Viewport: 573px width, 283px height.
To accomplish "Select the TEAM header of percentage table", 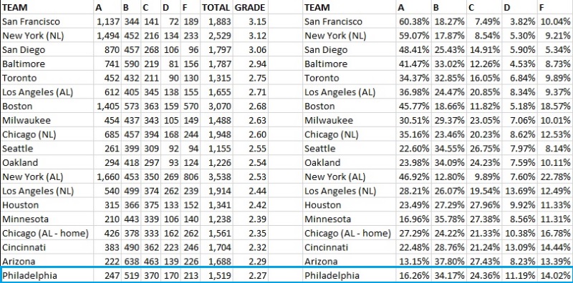I will [317, 7].
